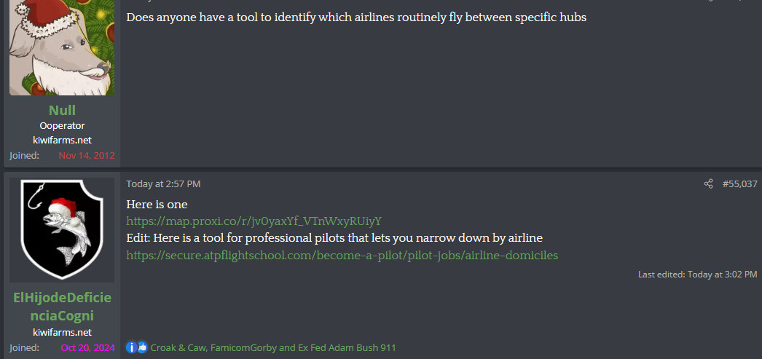The image size is (762, 359).
Task: Click the blue Informative reaction icon
Action: 131,347
